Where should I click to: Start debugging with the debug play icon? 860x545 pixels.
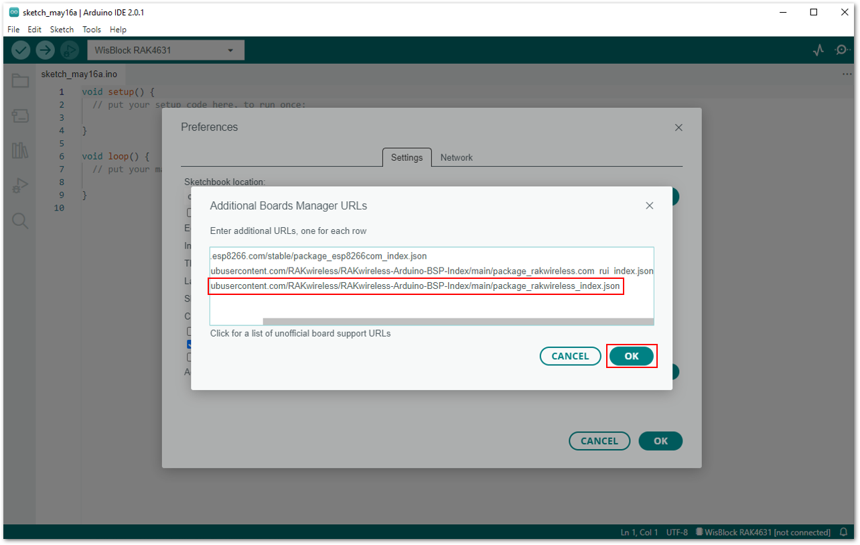pos(69,50)
